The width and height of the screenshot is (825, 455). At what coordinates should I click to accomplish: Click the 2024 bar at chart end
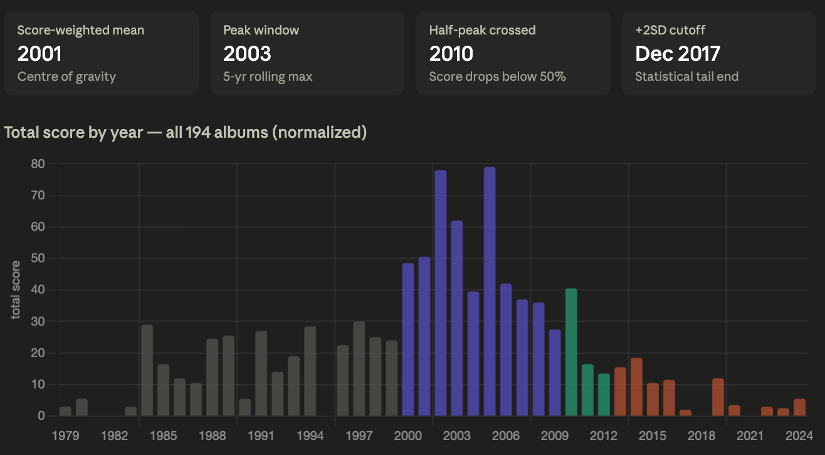pos(799,407)
